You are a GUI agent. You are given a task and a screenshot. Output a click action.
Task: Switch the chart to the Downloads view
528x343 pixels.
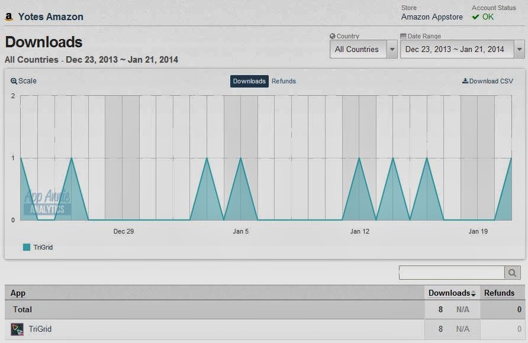pyautogui.click(x=249, y=81)
